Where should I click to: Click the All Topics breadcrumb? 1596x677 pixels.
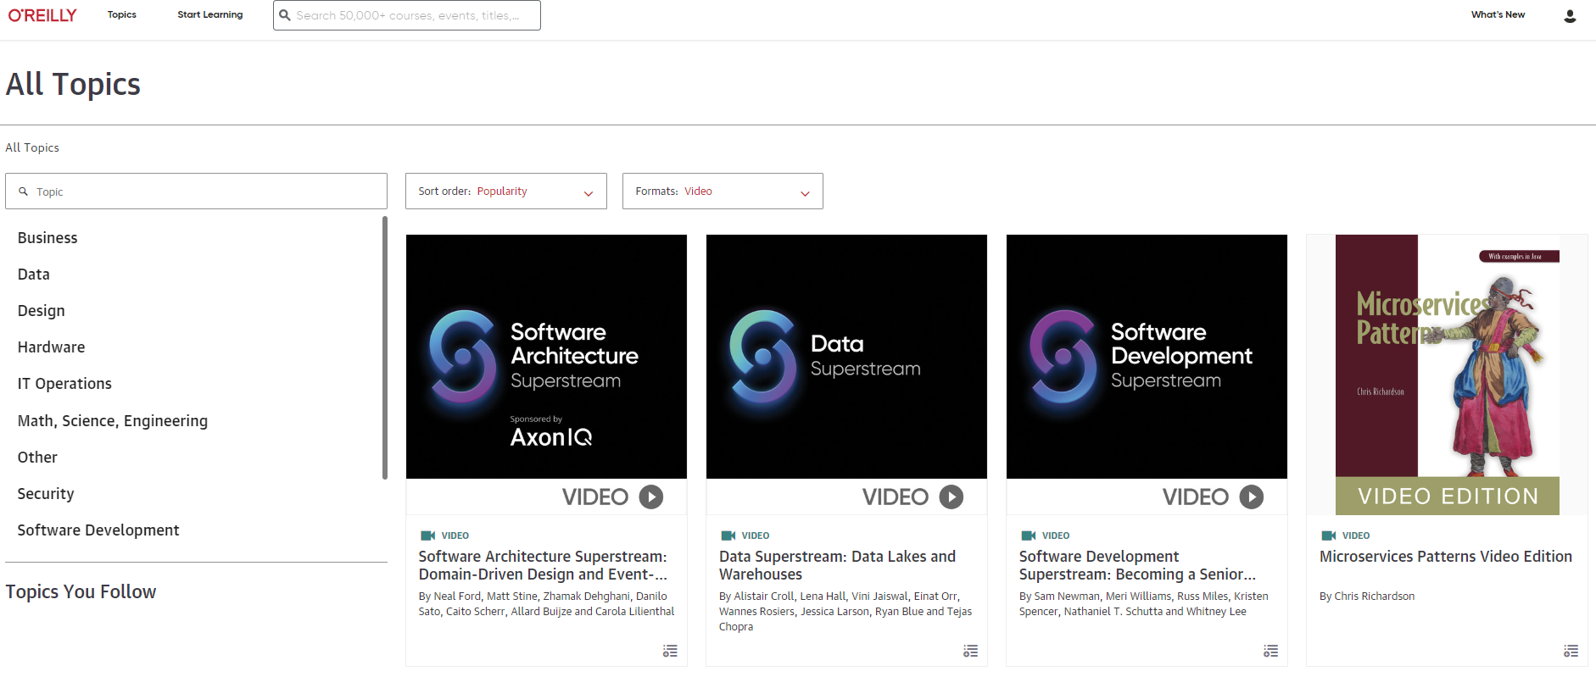(x=32, y=147)
